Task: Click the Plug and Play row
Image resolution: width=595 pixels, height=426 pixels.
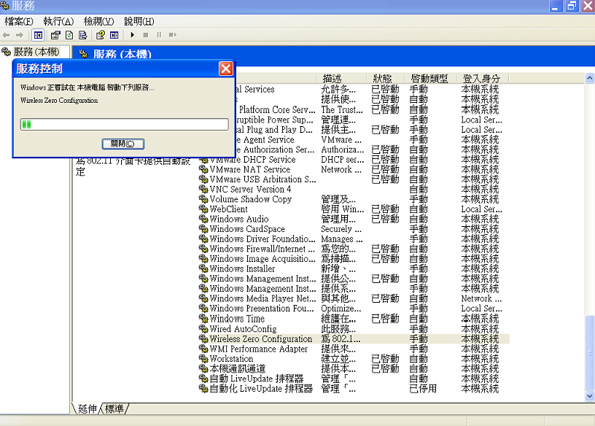Action: 372,129
